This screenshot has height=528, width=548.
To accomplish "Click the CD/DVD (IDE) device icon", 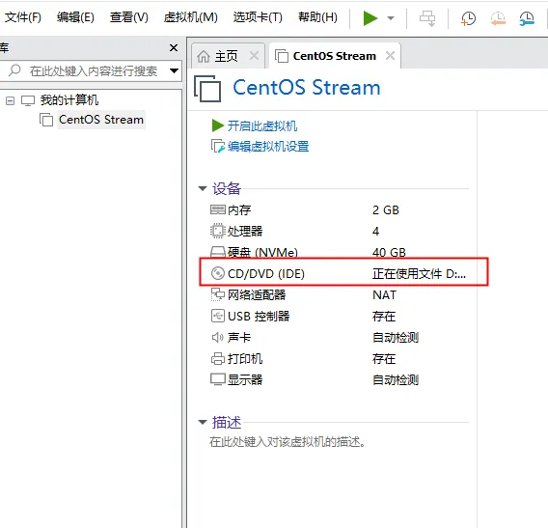I will coord(217,273).
